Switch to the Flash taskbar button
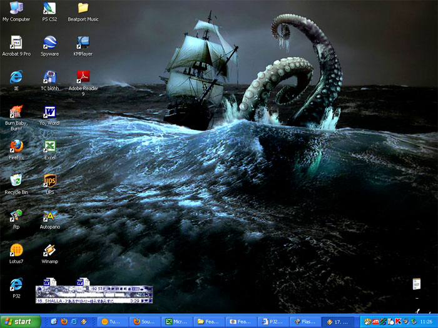Viewport: 438px width, 328px height. click(304, 322)
